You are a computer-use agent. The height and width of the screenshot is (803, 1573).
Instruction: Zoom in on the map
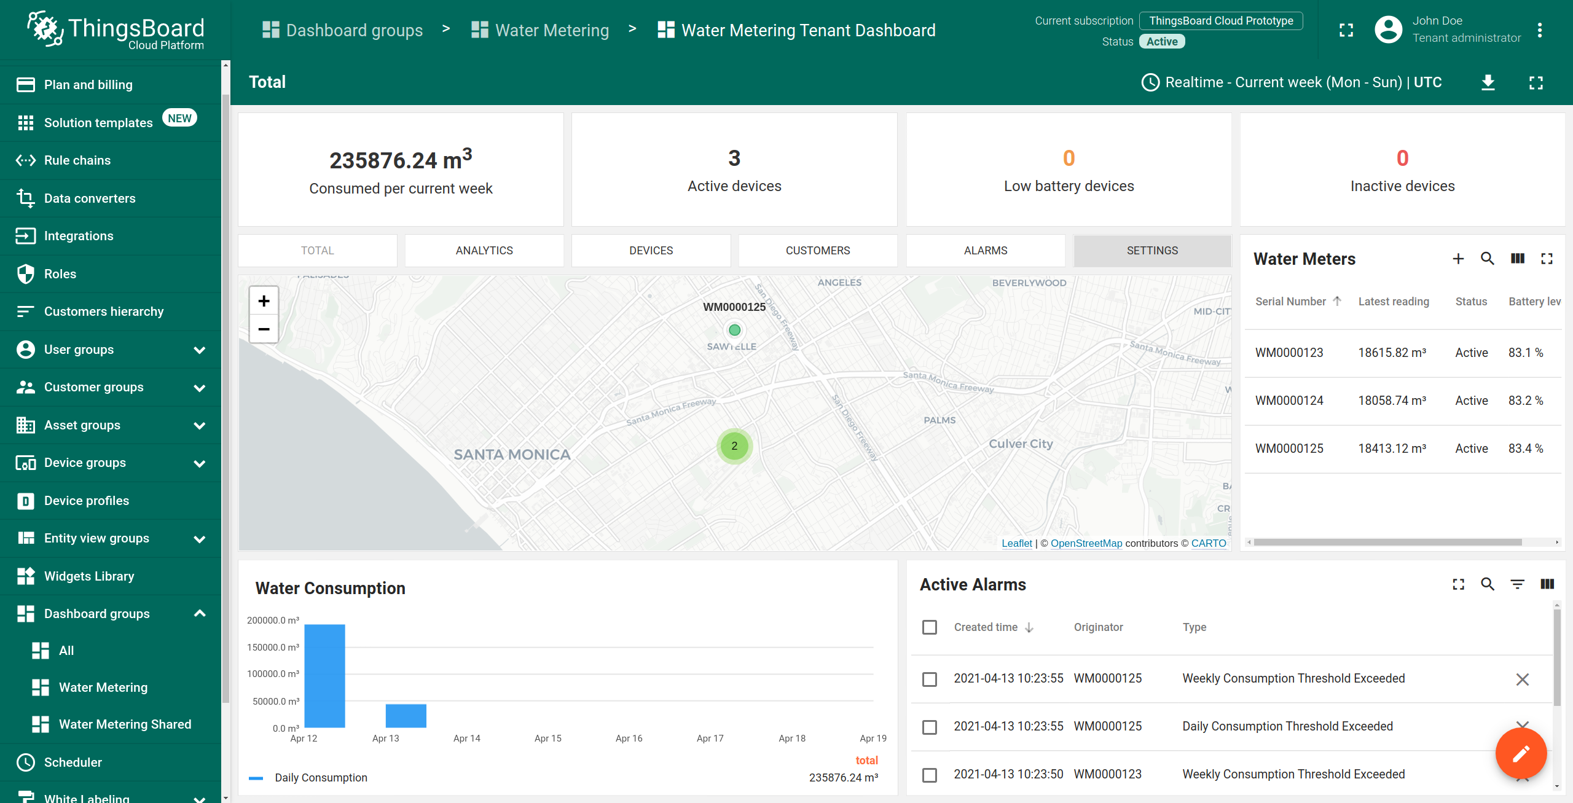pos(264,301)
